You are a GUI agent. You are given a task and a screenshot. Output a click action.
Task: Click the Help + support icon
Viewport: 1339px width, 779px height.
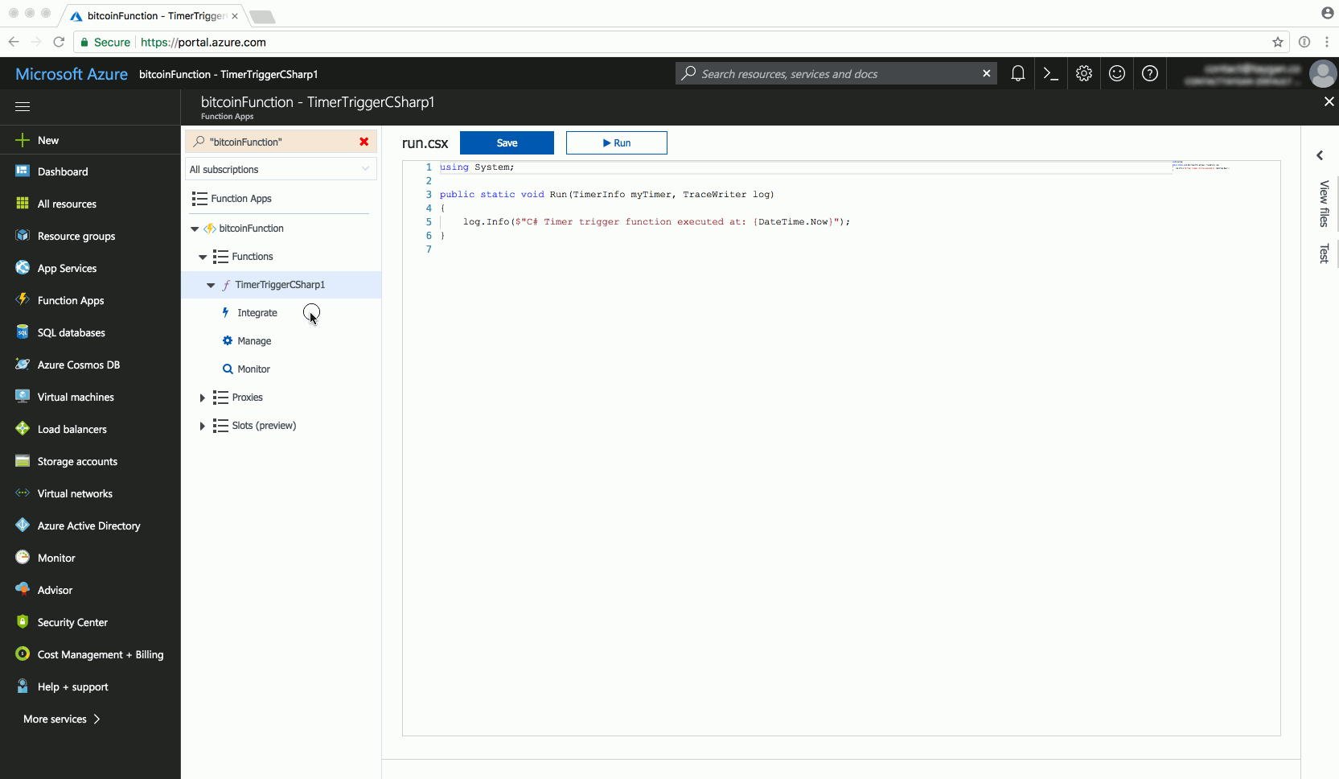point(23,686)
